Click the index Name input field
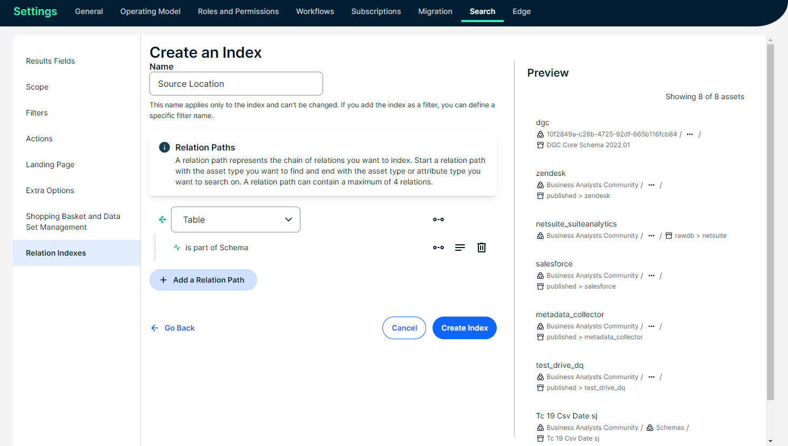 coord(236,84)
